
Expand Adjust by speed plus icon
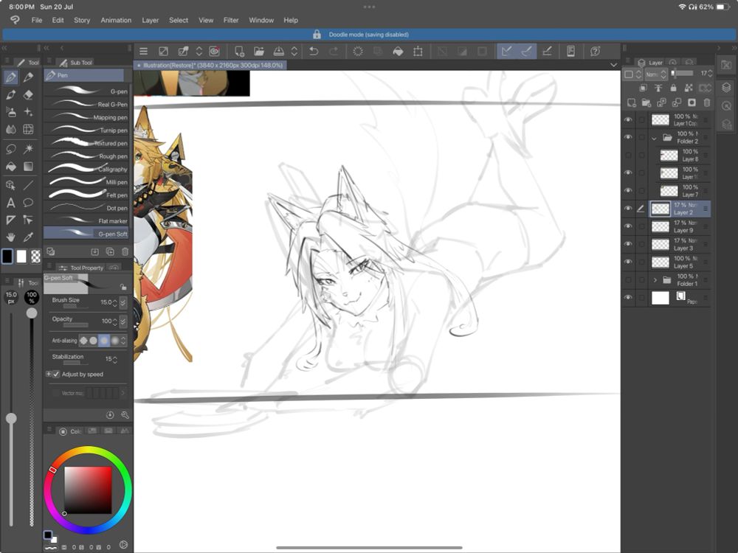pyautogui.click(x=49, y=375)
